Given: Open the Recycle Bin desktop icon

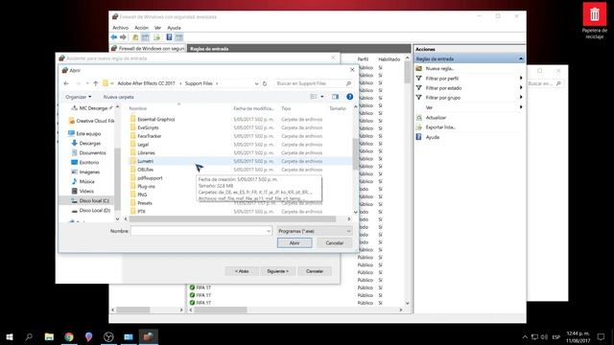Looking at the screenshot, I should coord(595,21).
